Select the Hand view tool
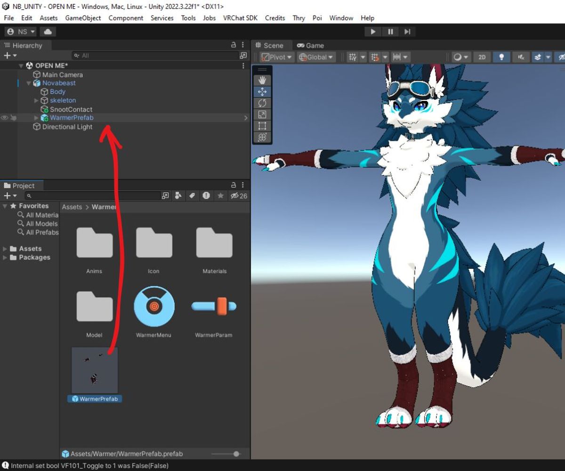 pyautogui.click(x=262, y=81)
